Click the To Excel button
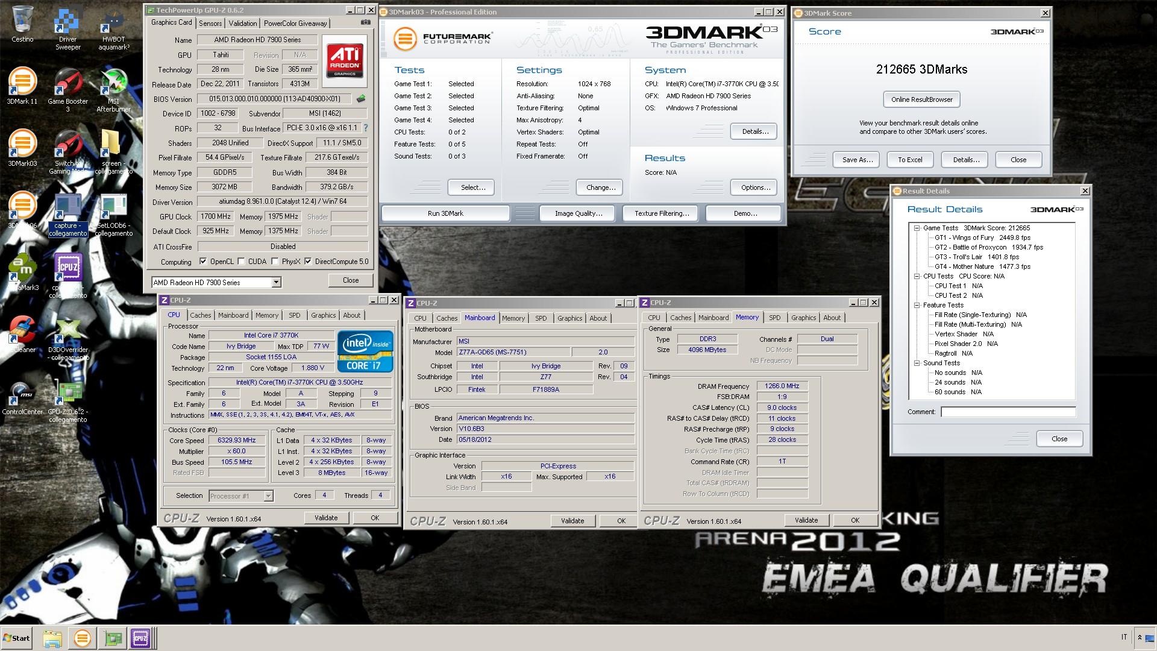The image size is (1157, 651). tap(910, 160)
